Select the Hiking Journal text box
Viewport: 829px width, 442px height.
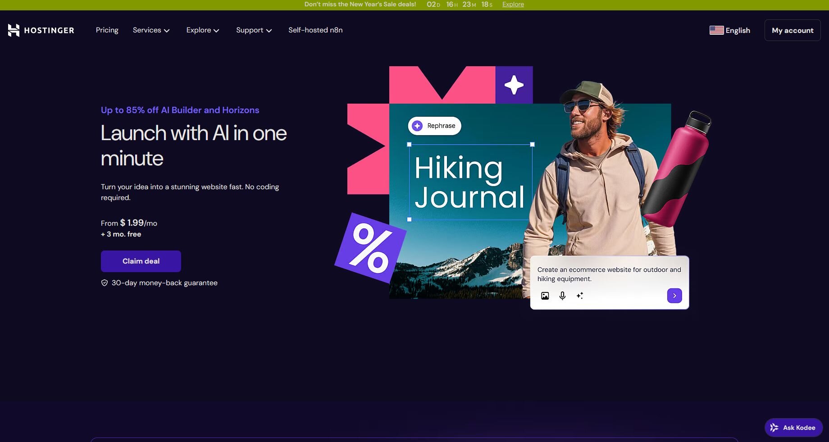(x=471, y=182)
